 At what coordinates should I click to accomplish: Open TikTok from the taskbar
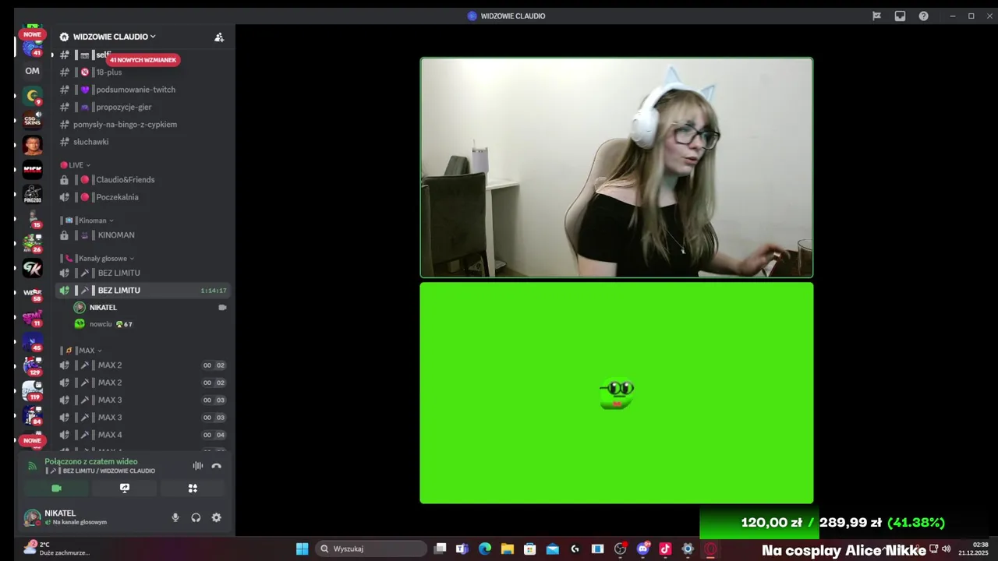pos(665,549)
